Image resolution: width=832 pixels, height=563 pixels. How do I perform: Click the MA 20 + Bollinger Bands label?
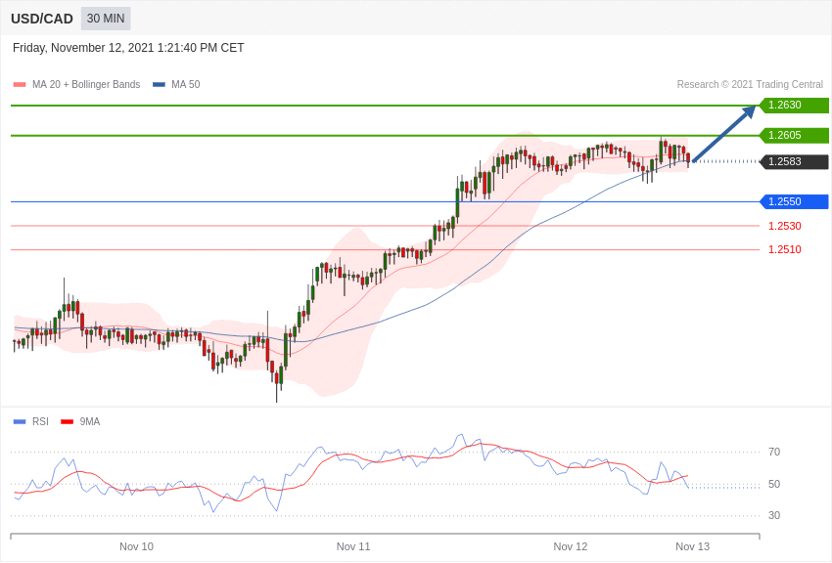86,84
